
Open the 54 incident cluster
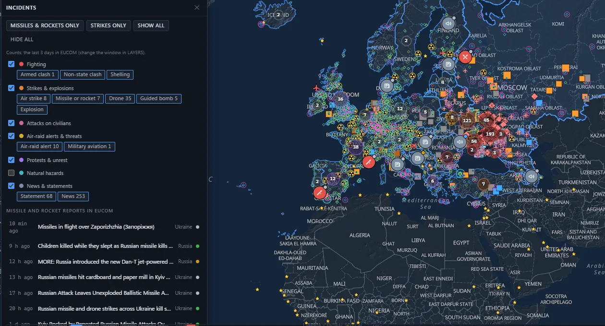474,141
